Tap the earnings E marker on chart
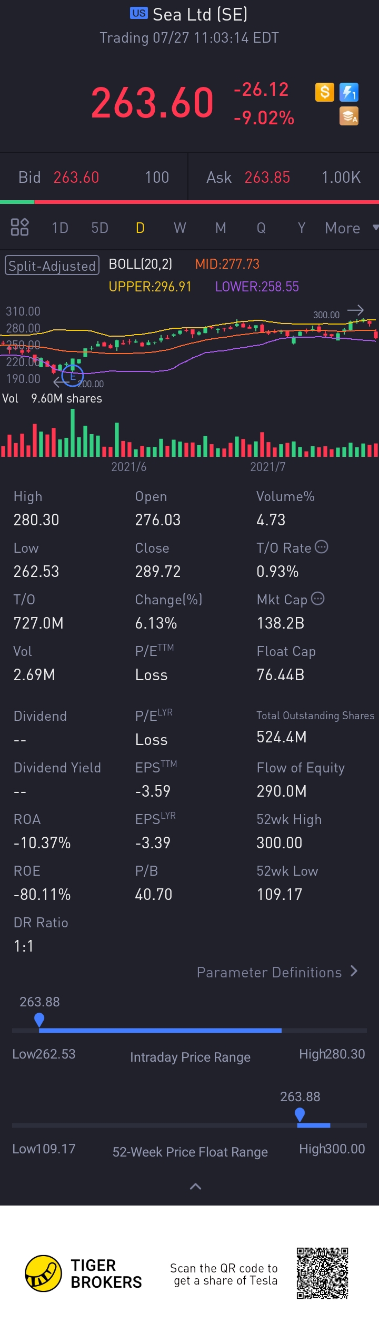 [72, 376]
